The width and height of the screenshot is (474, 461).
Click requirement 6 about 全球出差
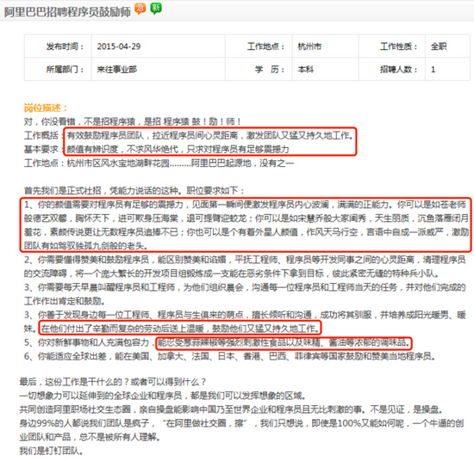point(230,357)
